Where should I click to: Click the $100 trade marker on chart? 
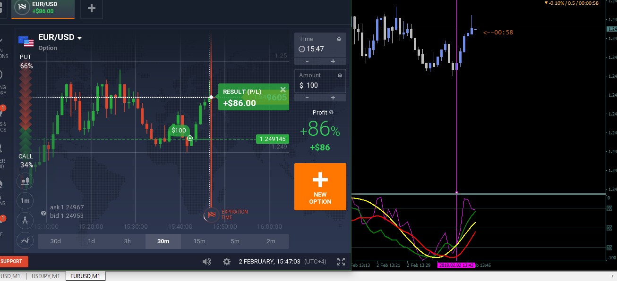pos(179,131)
